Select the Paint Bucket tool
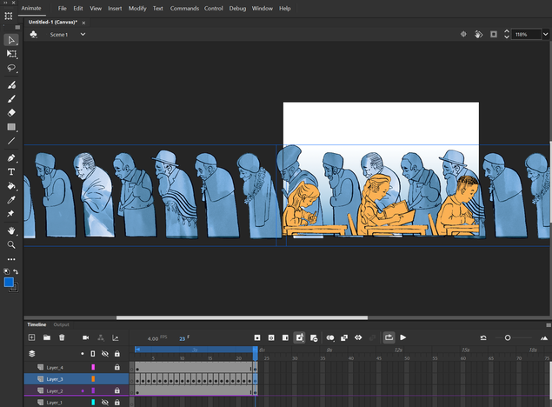The width and height of the screenshot is (552, 407). [x=11, y=186]
